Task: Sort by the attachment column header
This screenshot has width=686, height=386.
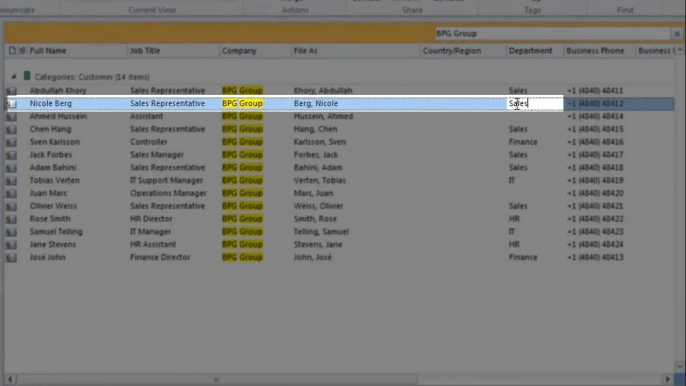Action: pos(23,51)
